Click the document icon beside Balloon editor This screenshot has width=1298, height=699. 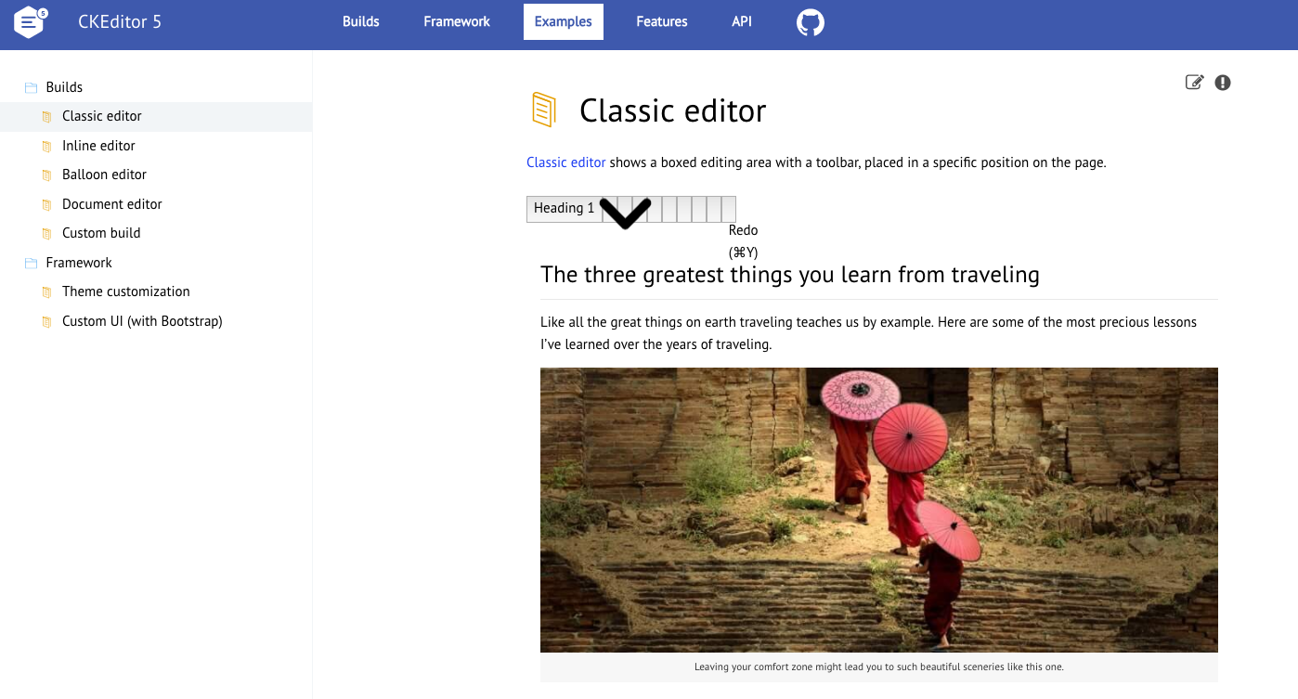pyautogui.click(x=47, y=175)
